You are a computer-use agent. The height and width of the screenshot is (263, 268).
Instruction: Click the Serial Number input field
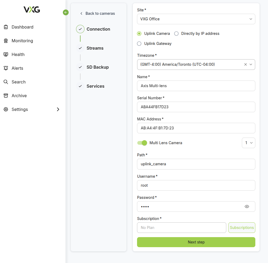click(x=196, y=107)
